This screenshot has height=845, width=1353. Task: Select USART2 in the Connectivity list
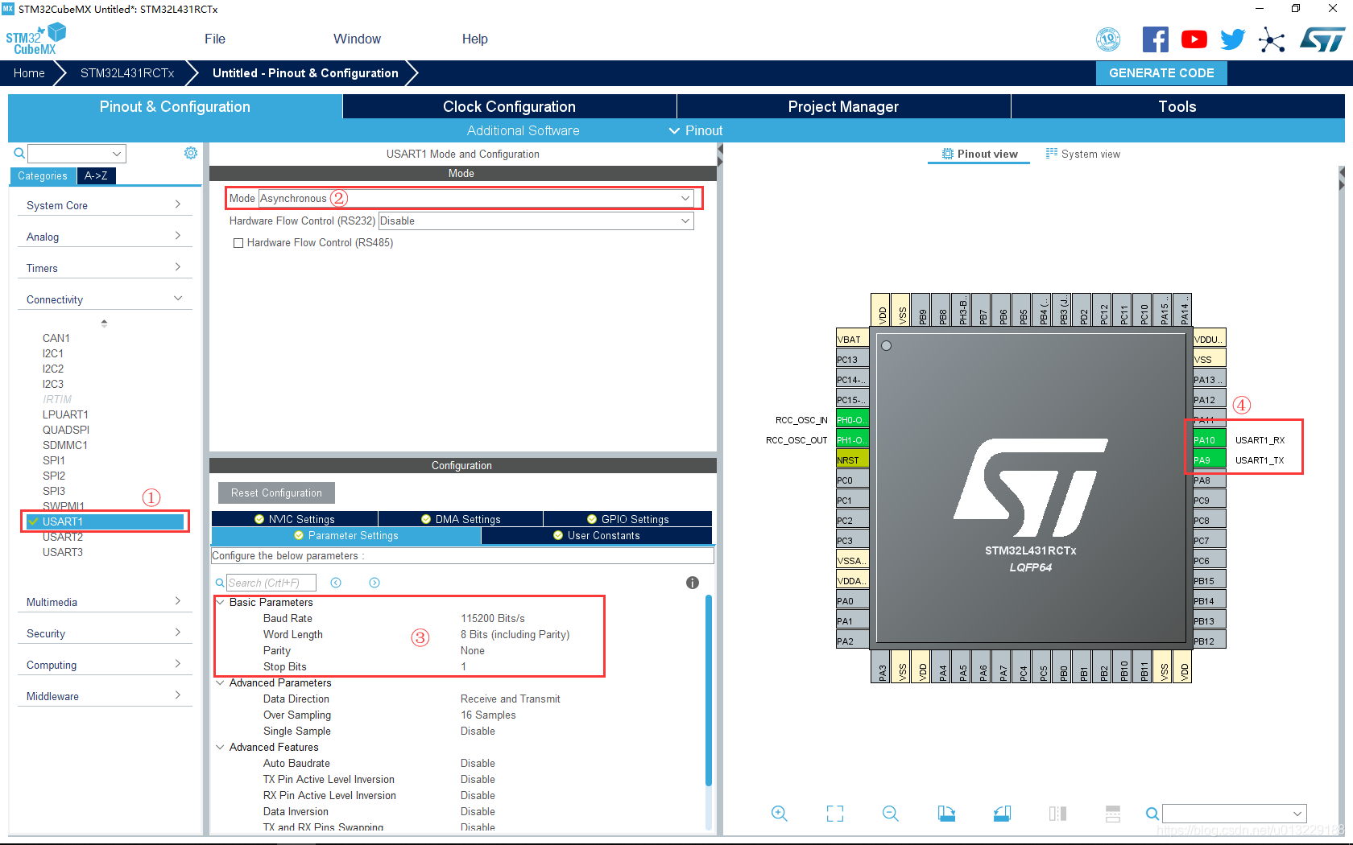coord(63,537)
